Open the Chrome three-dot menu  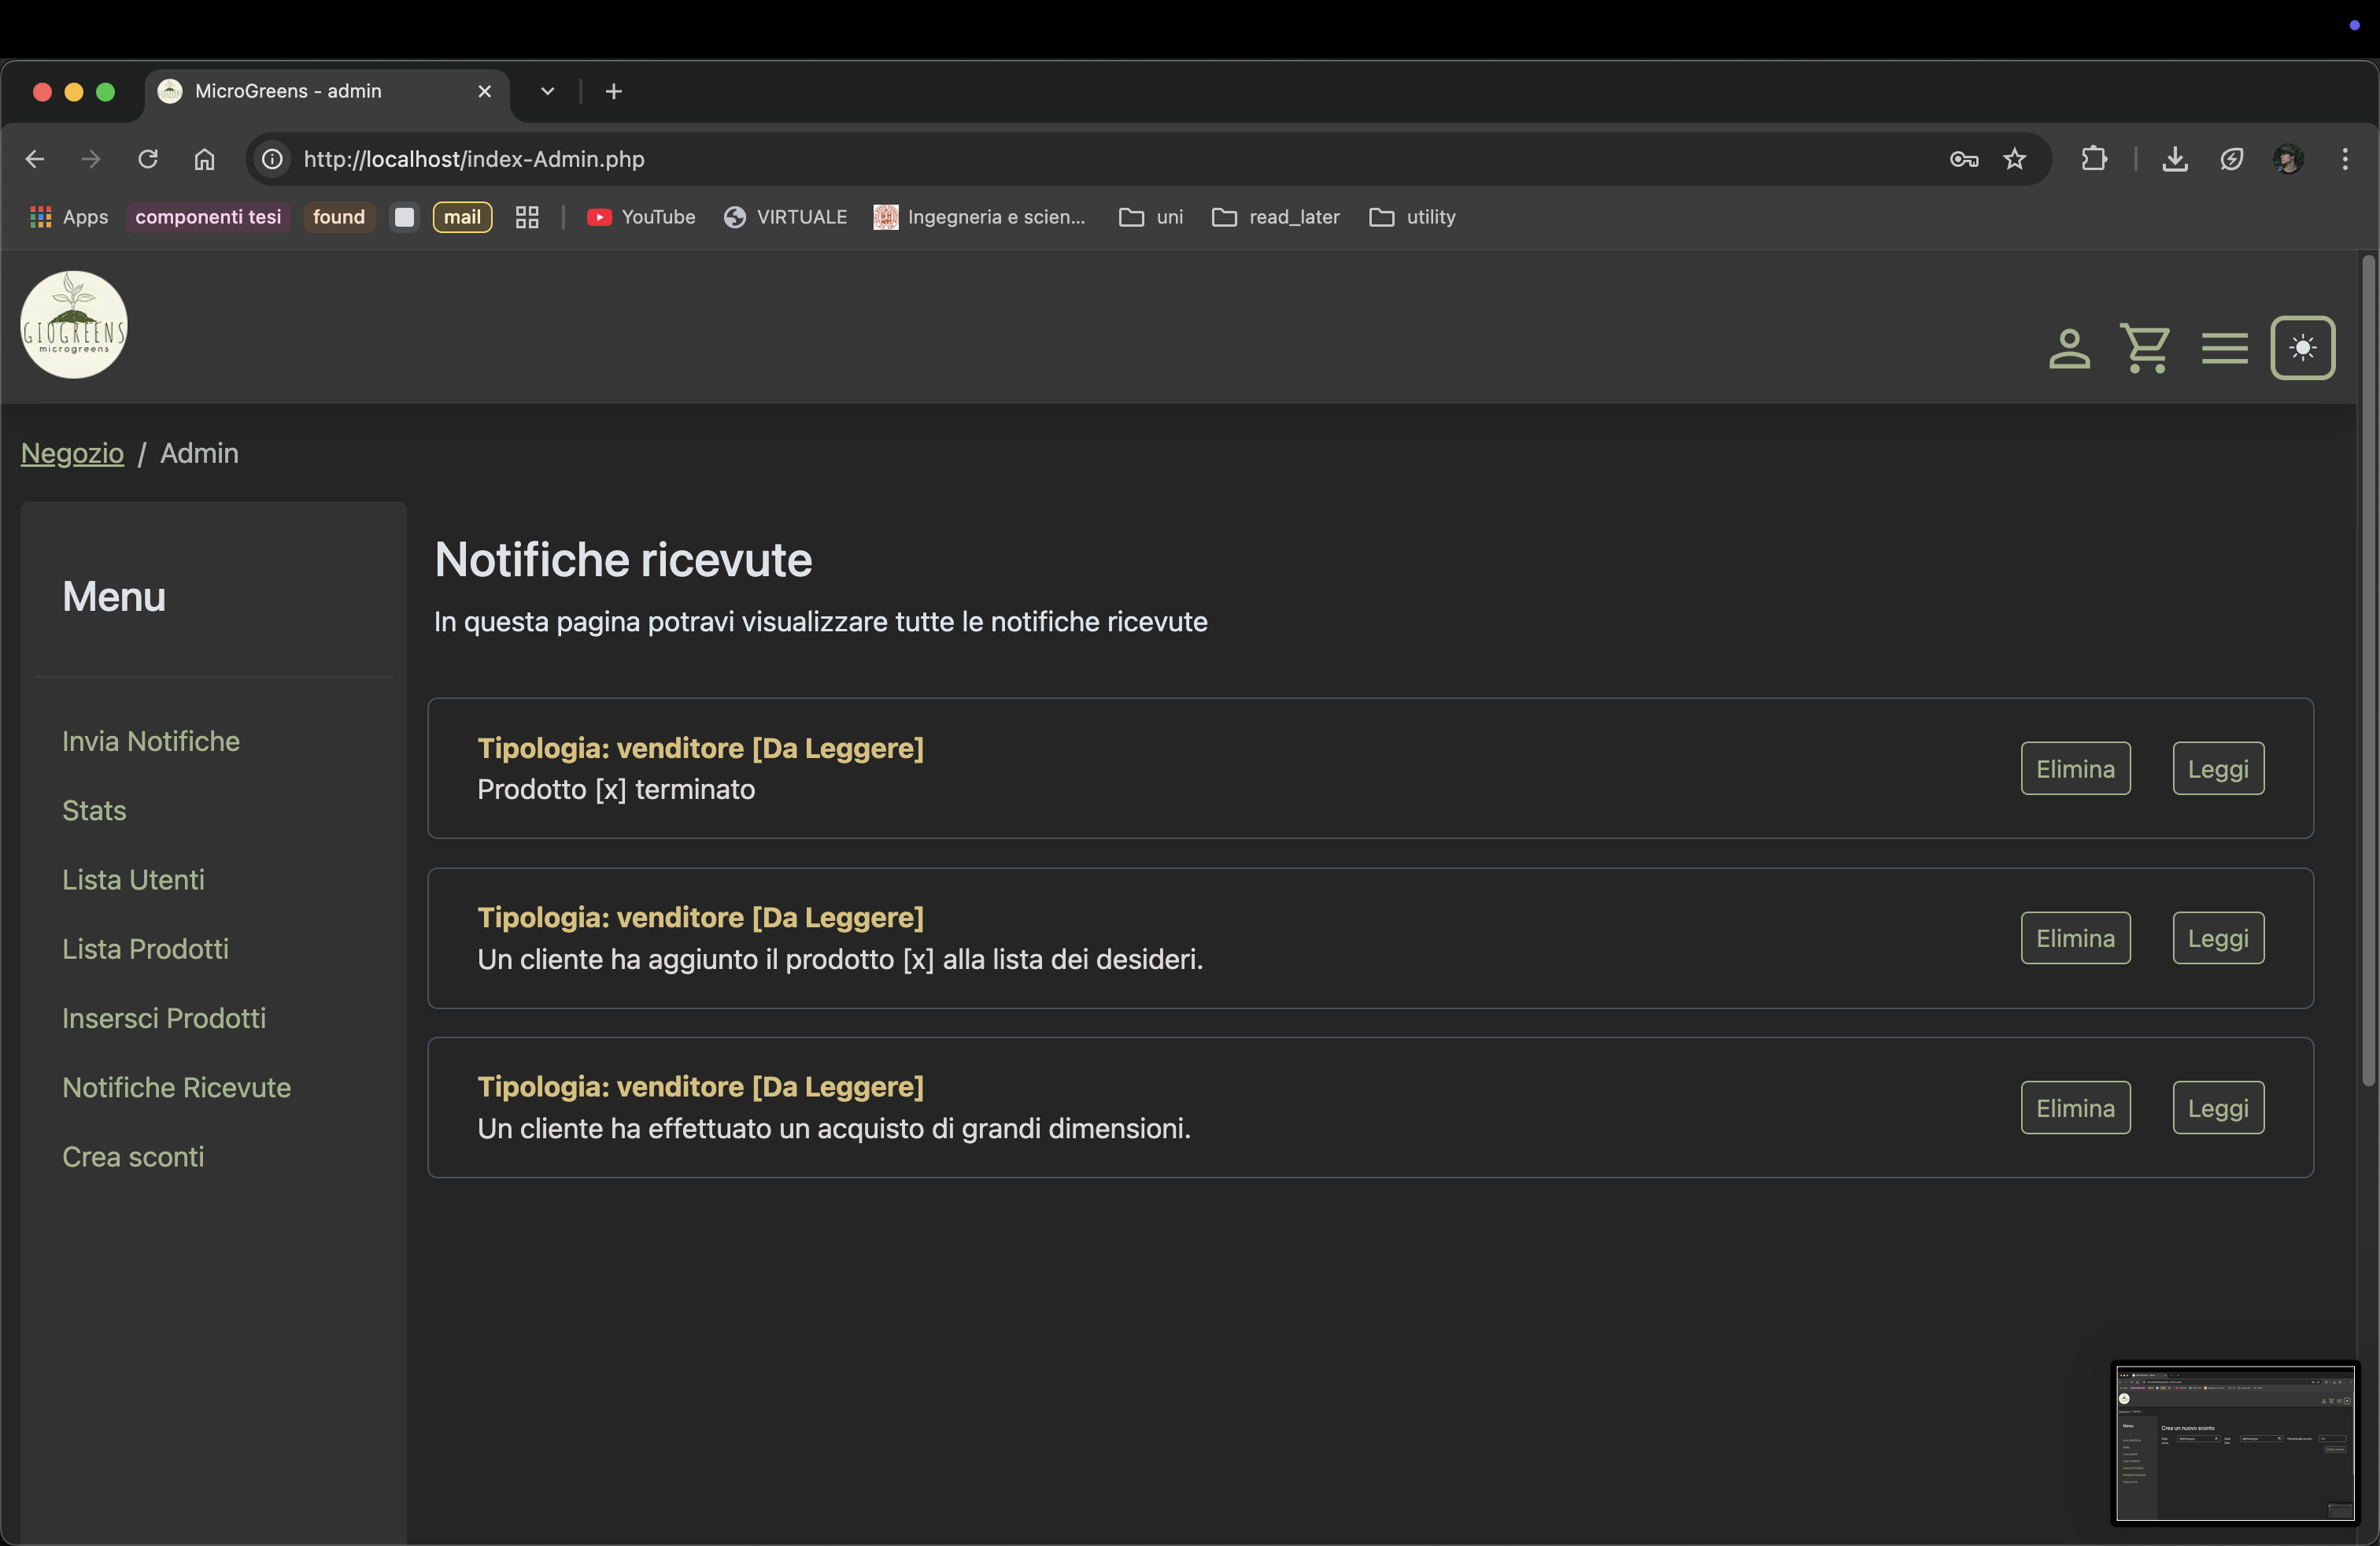pos(2344,159)
